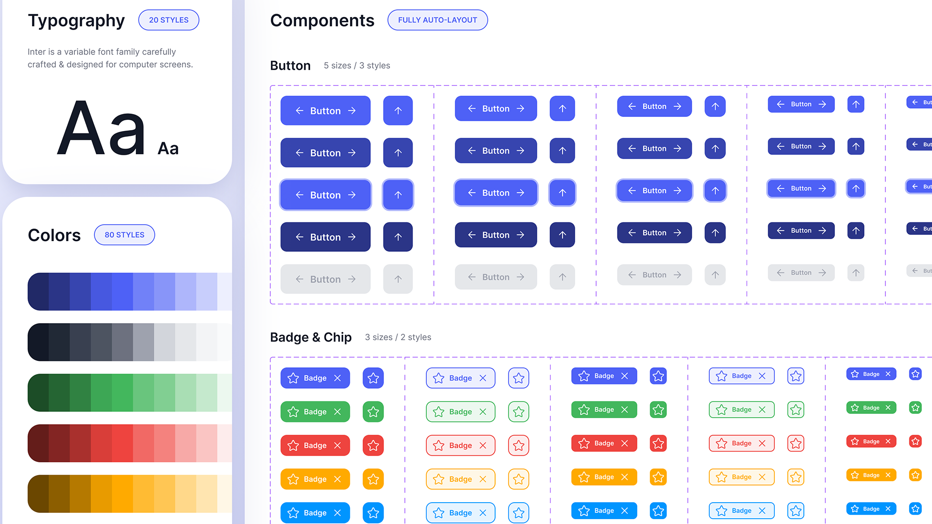Screen dimensions: 932x524
Task: Click the FULLY AUTO-LAYOUT pill
Action: pos(437,20)
